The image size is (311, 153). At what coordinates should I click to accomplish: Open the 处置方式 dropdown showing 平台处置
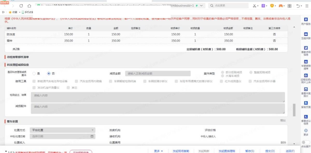(62, 130)
